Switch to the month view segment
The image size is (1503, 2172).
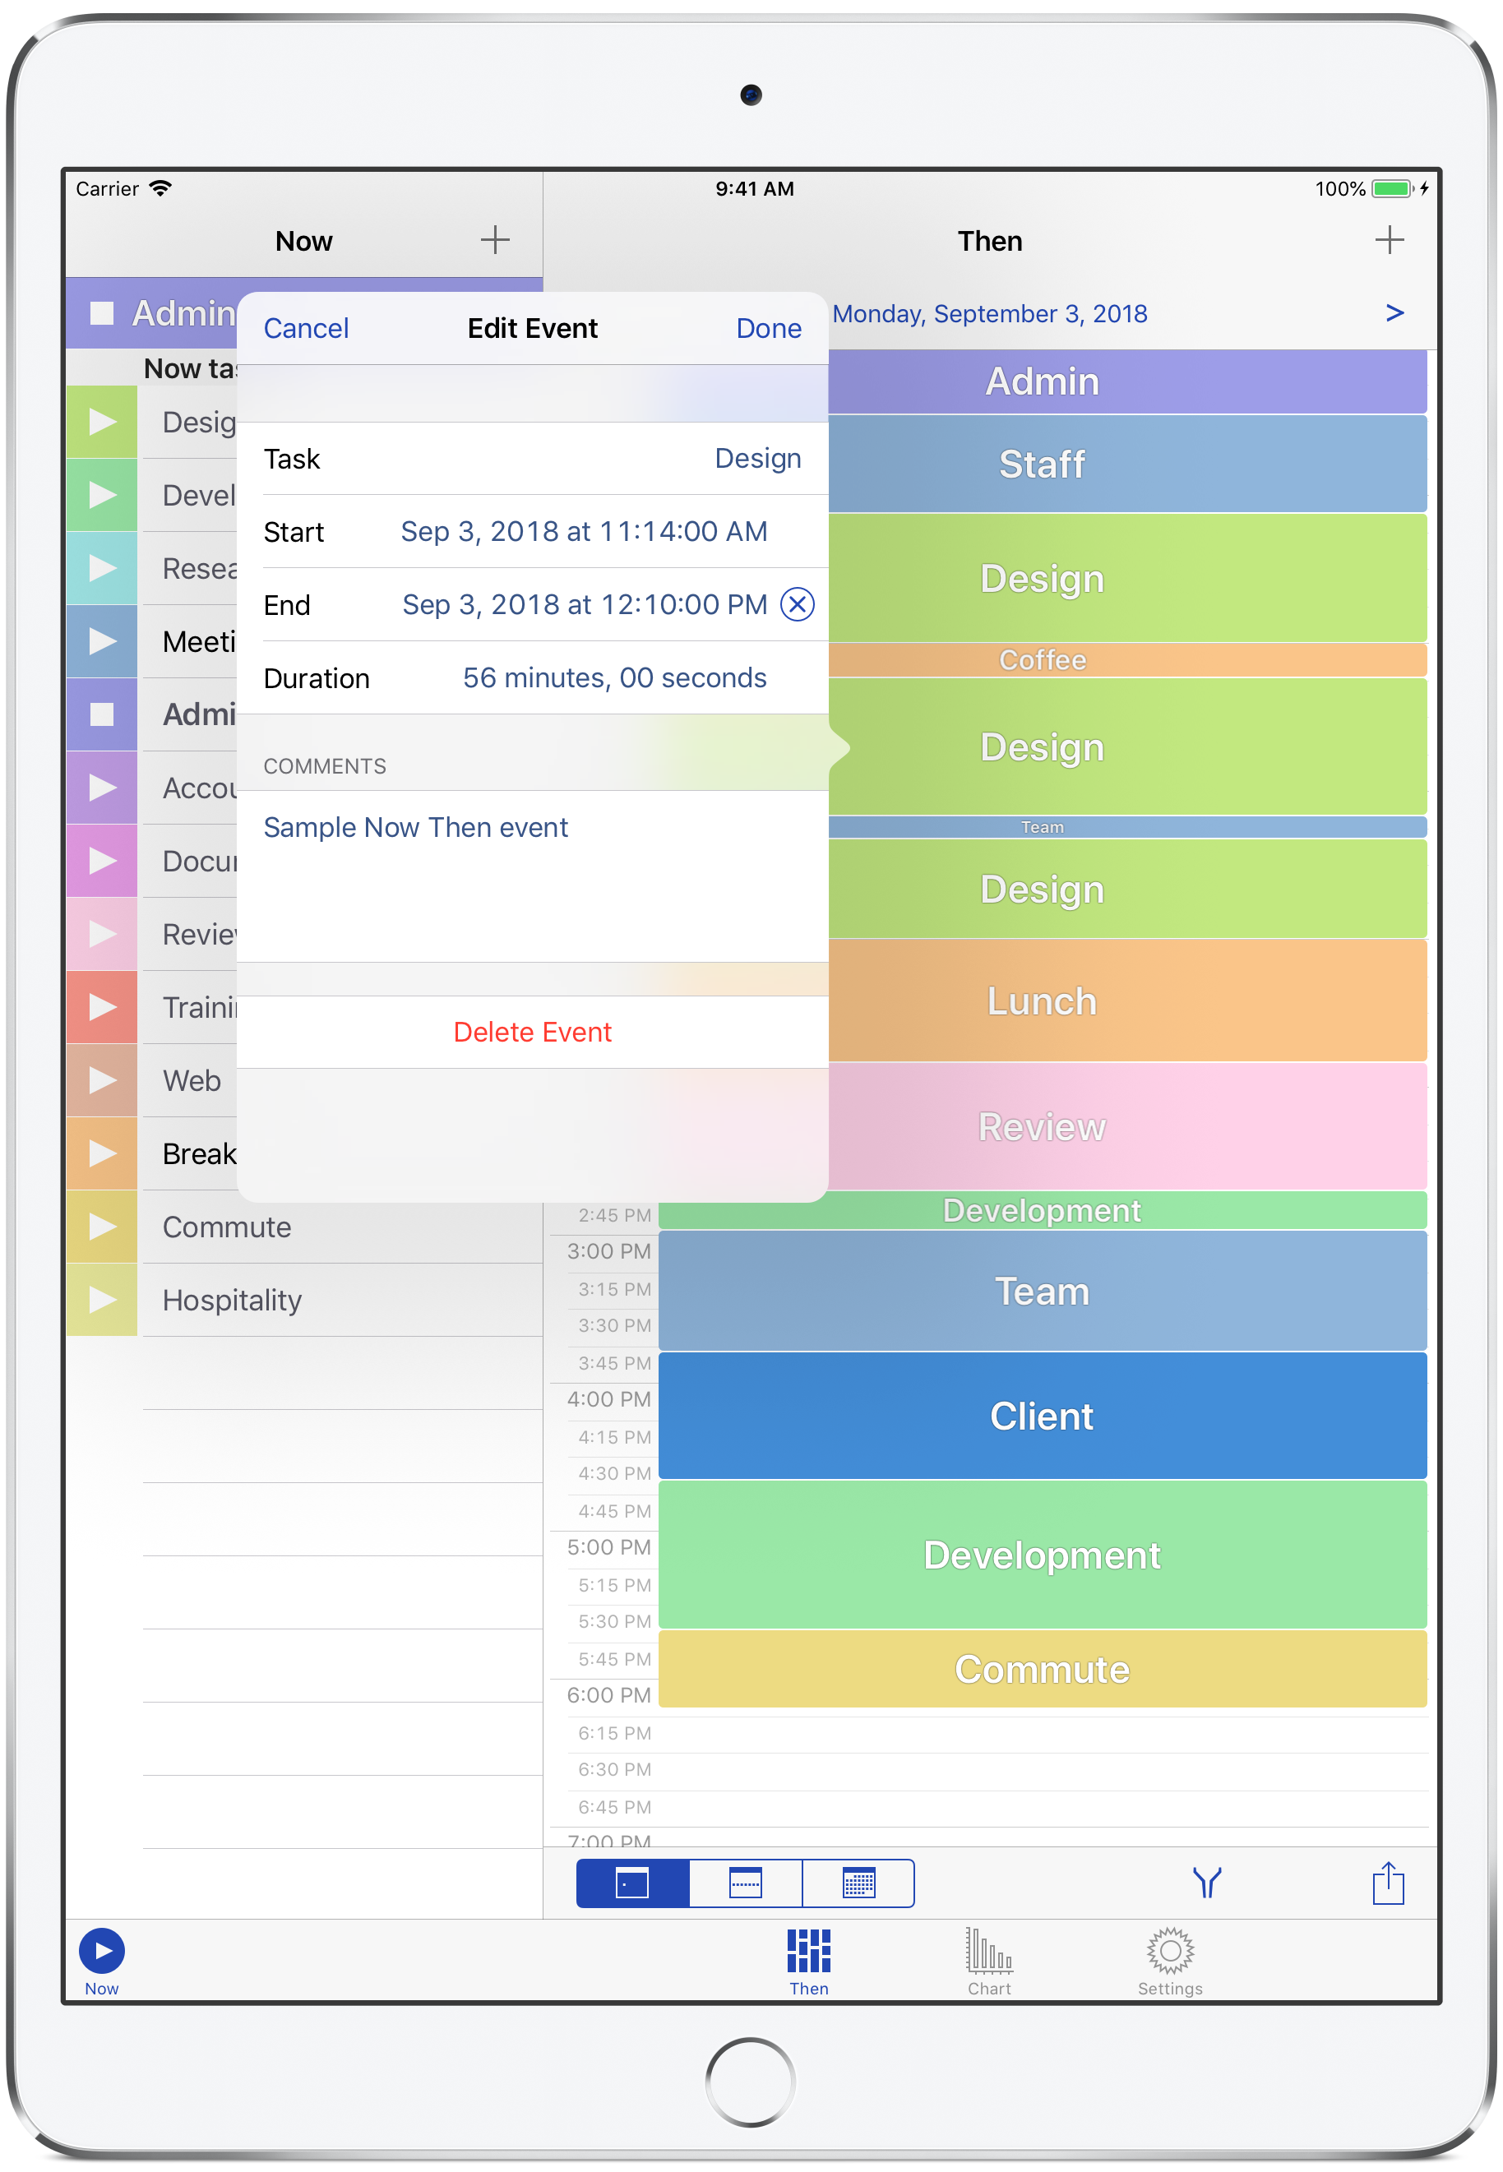858,1883
